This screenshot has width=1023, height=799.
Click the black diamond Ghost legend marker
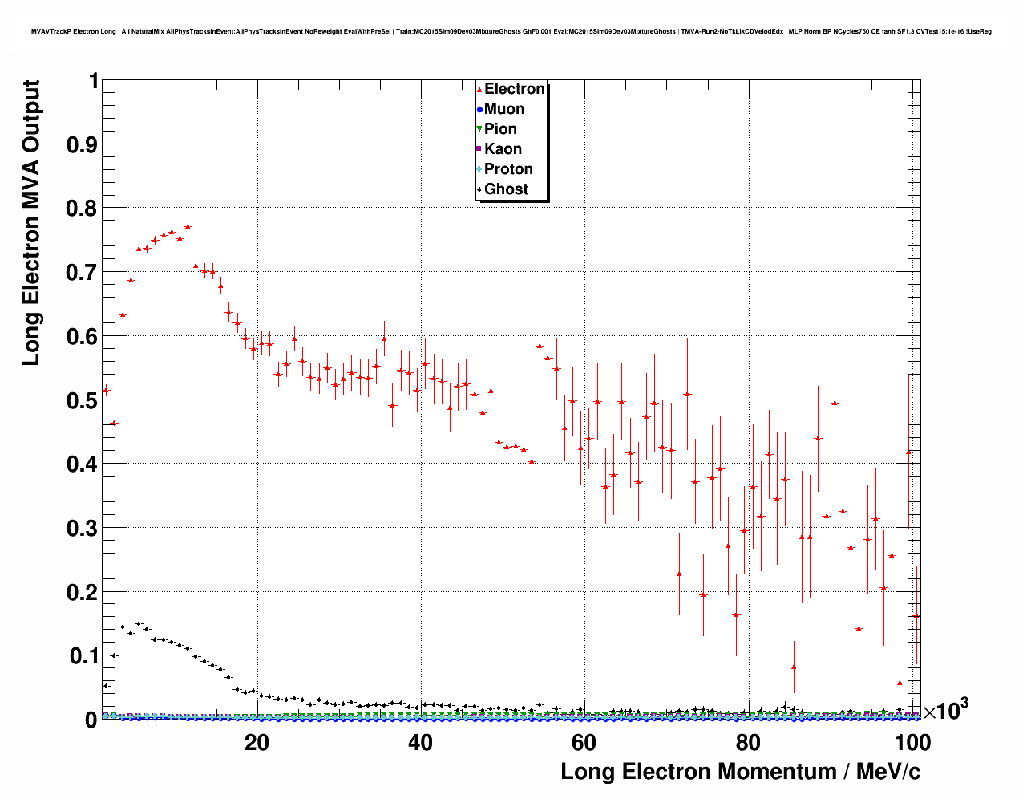tap(479, 189)
